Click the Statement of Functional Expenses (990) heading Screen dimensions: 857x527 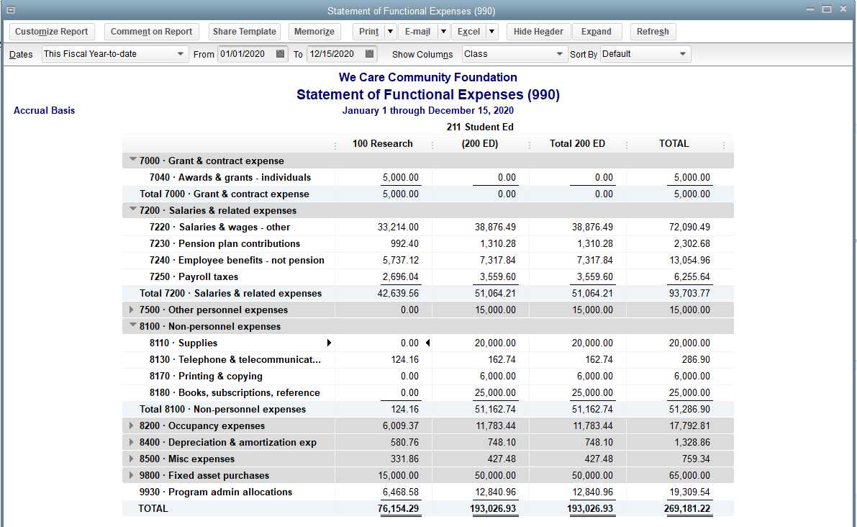(x=428, y=94)
